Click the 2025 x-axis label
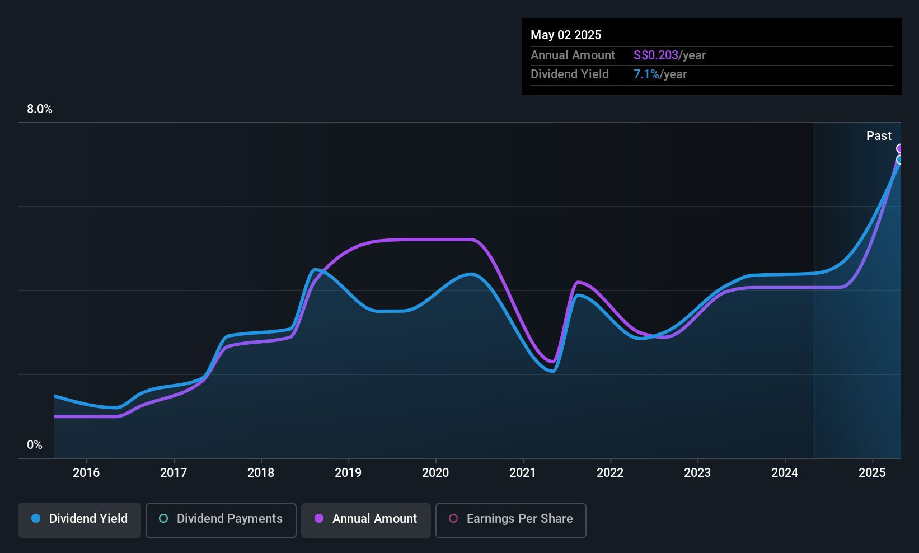Viewport: 919px width, 553px height. [872, 473]
